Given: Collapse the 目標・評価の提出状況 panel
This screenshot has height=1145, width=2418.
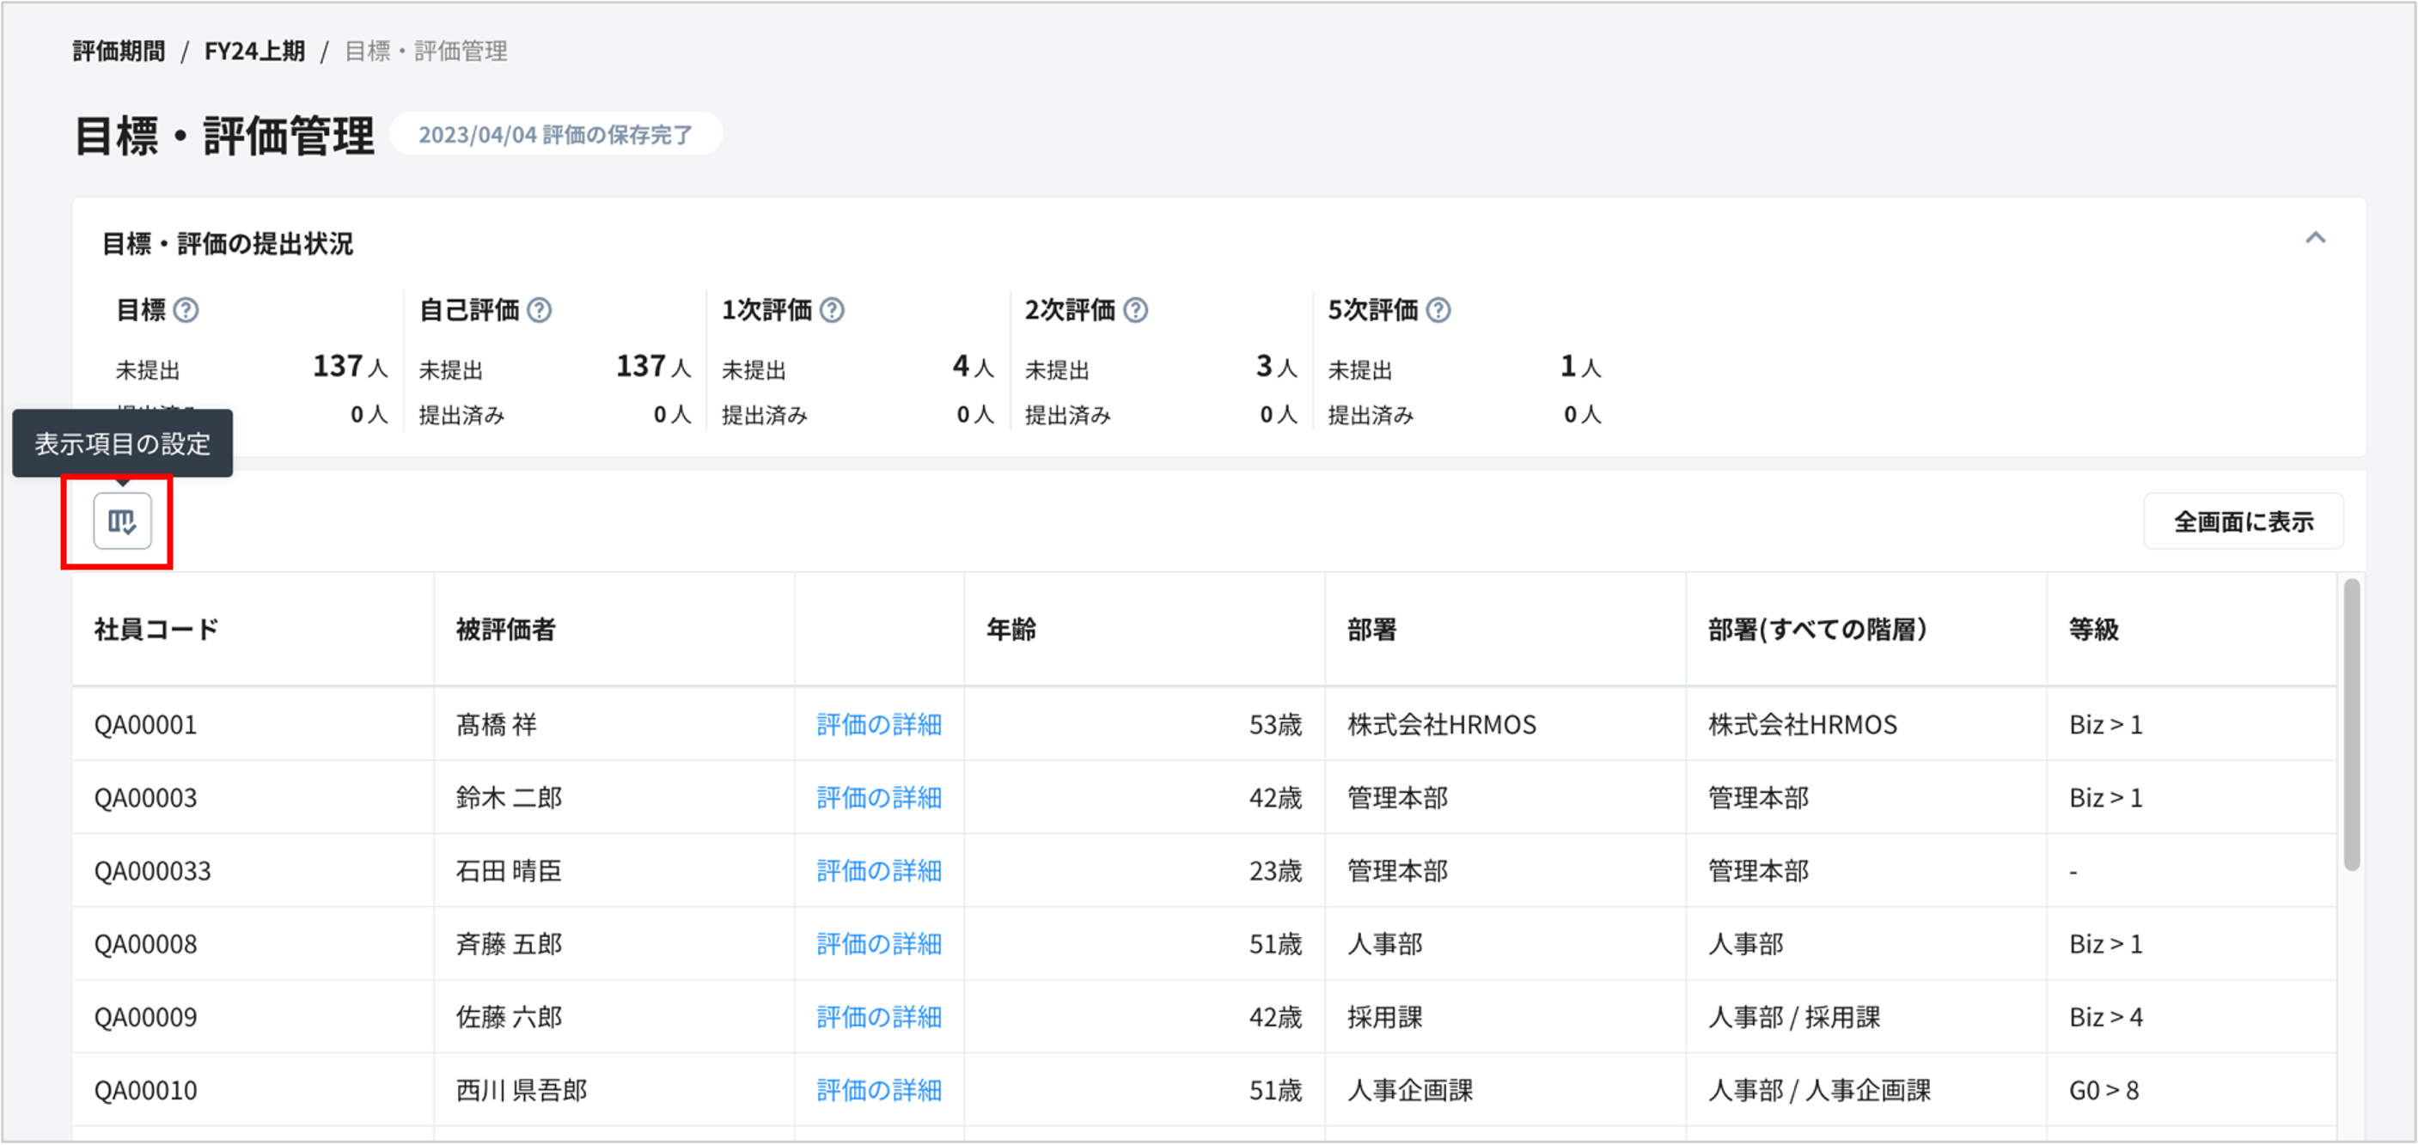Looking at the screenshot, I should click(2315, 237).
